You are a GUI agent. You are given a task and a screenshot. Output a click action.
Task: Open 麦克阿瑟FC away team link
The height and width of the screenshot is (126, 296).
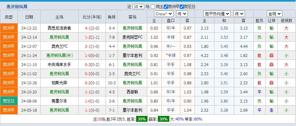132,37
